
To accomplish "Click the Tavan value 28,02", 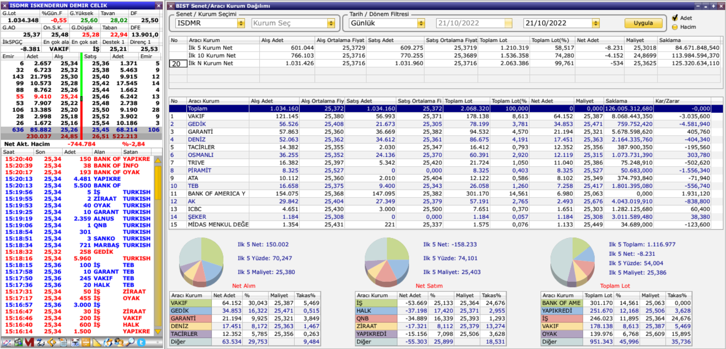I will (119, 20).
